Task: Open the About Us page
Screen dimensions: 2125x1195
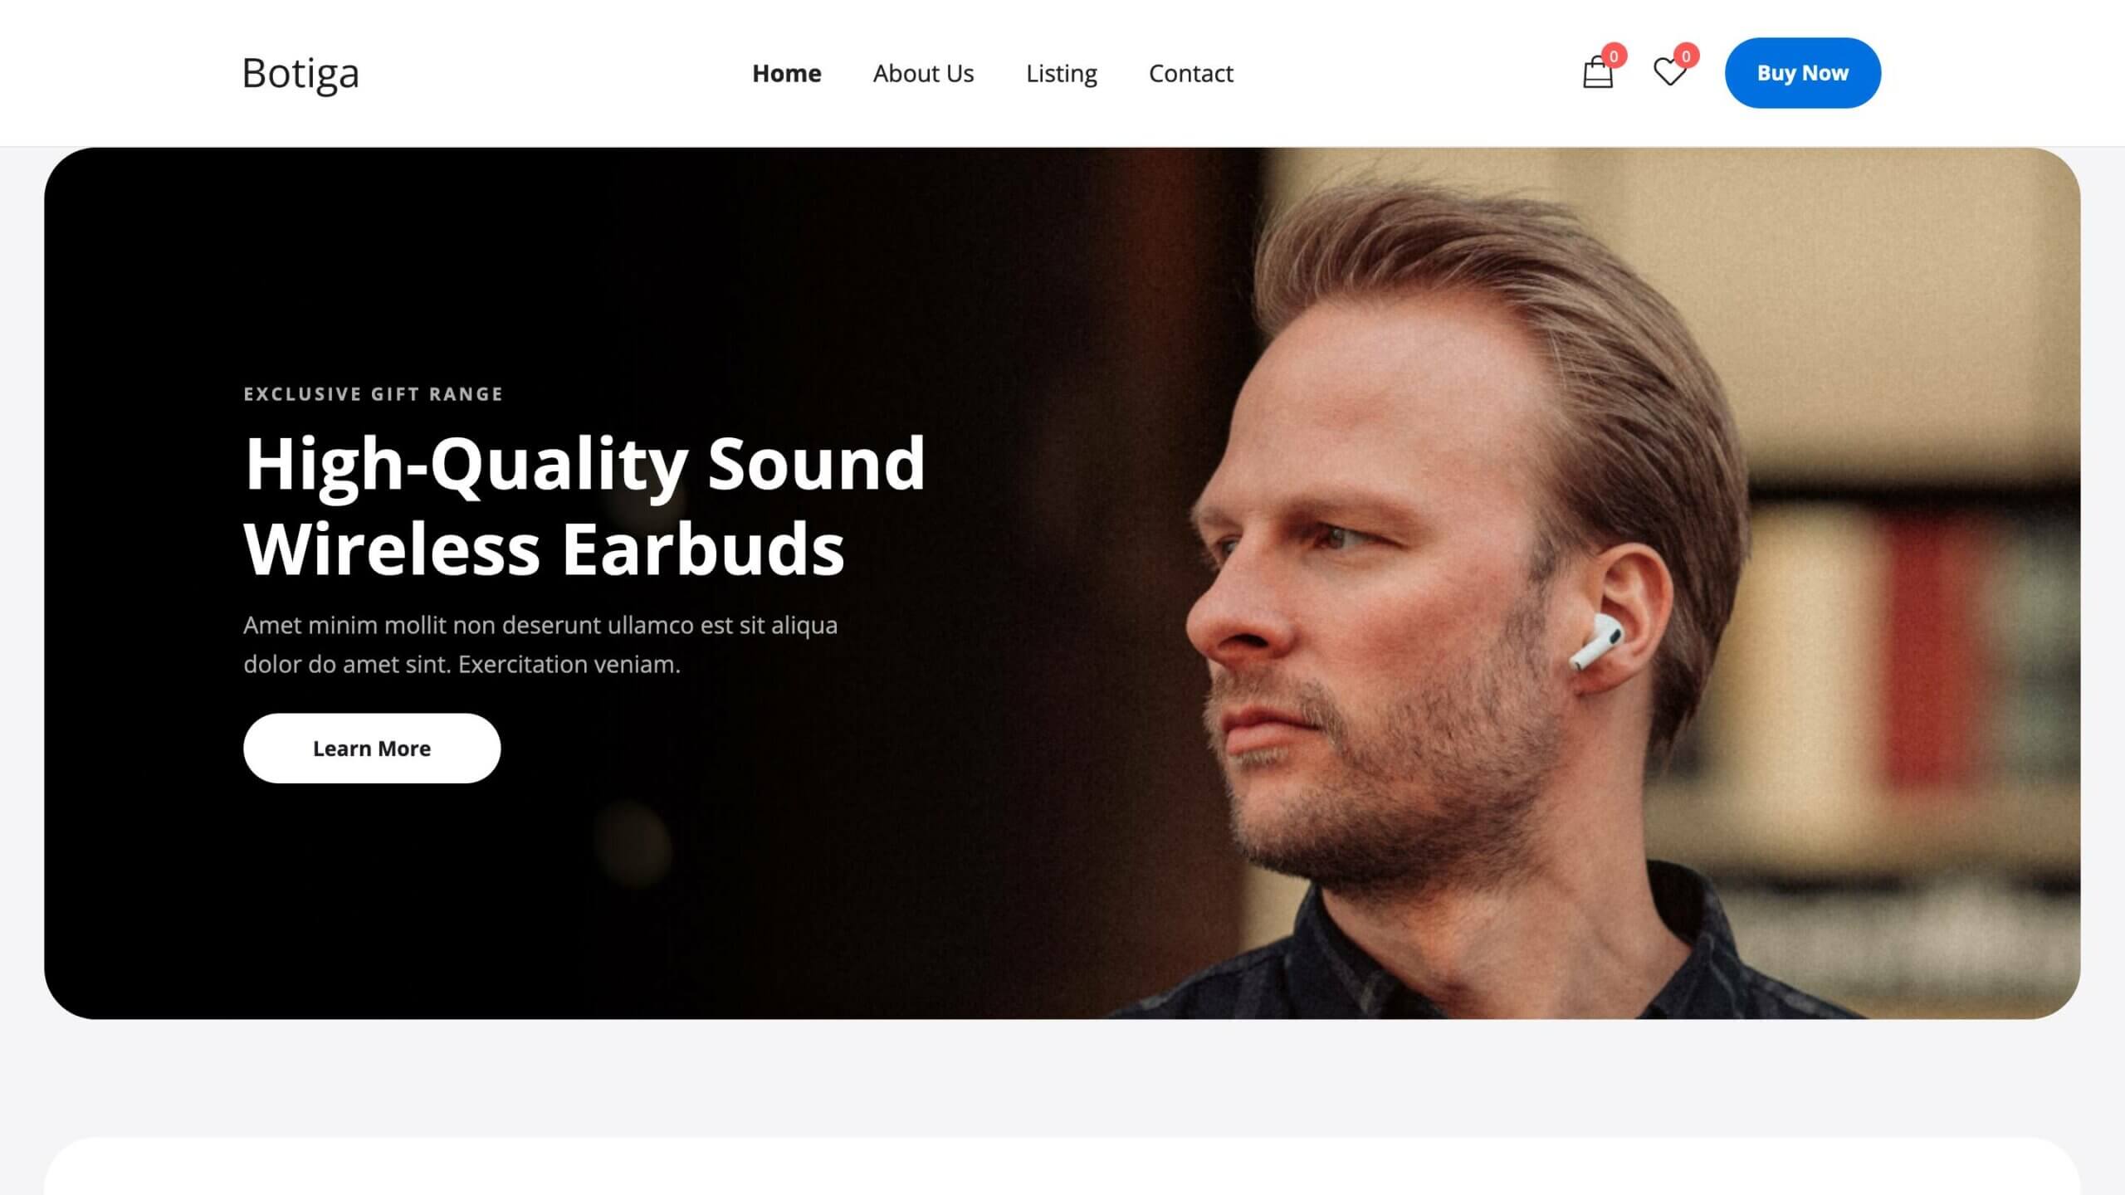Action: [x=923, y=73]
